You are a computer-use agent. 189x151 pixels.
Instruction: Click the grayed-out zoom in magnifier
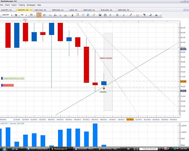pyautogui.click(x=50, y=15)
